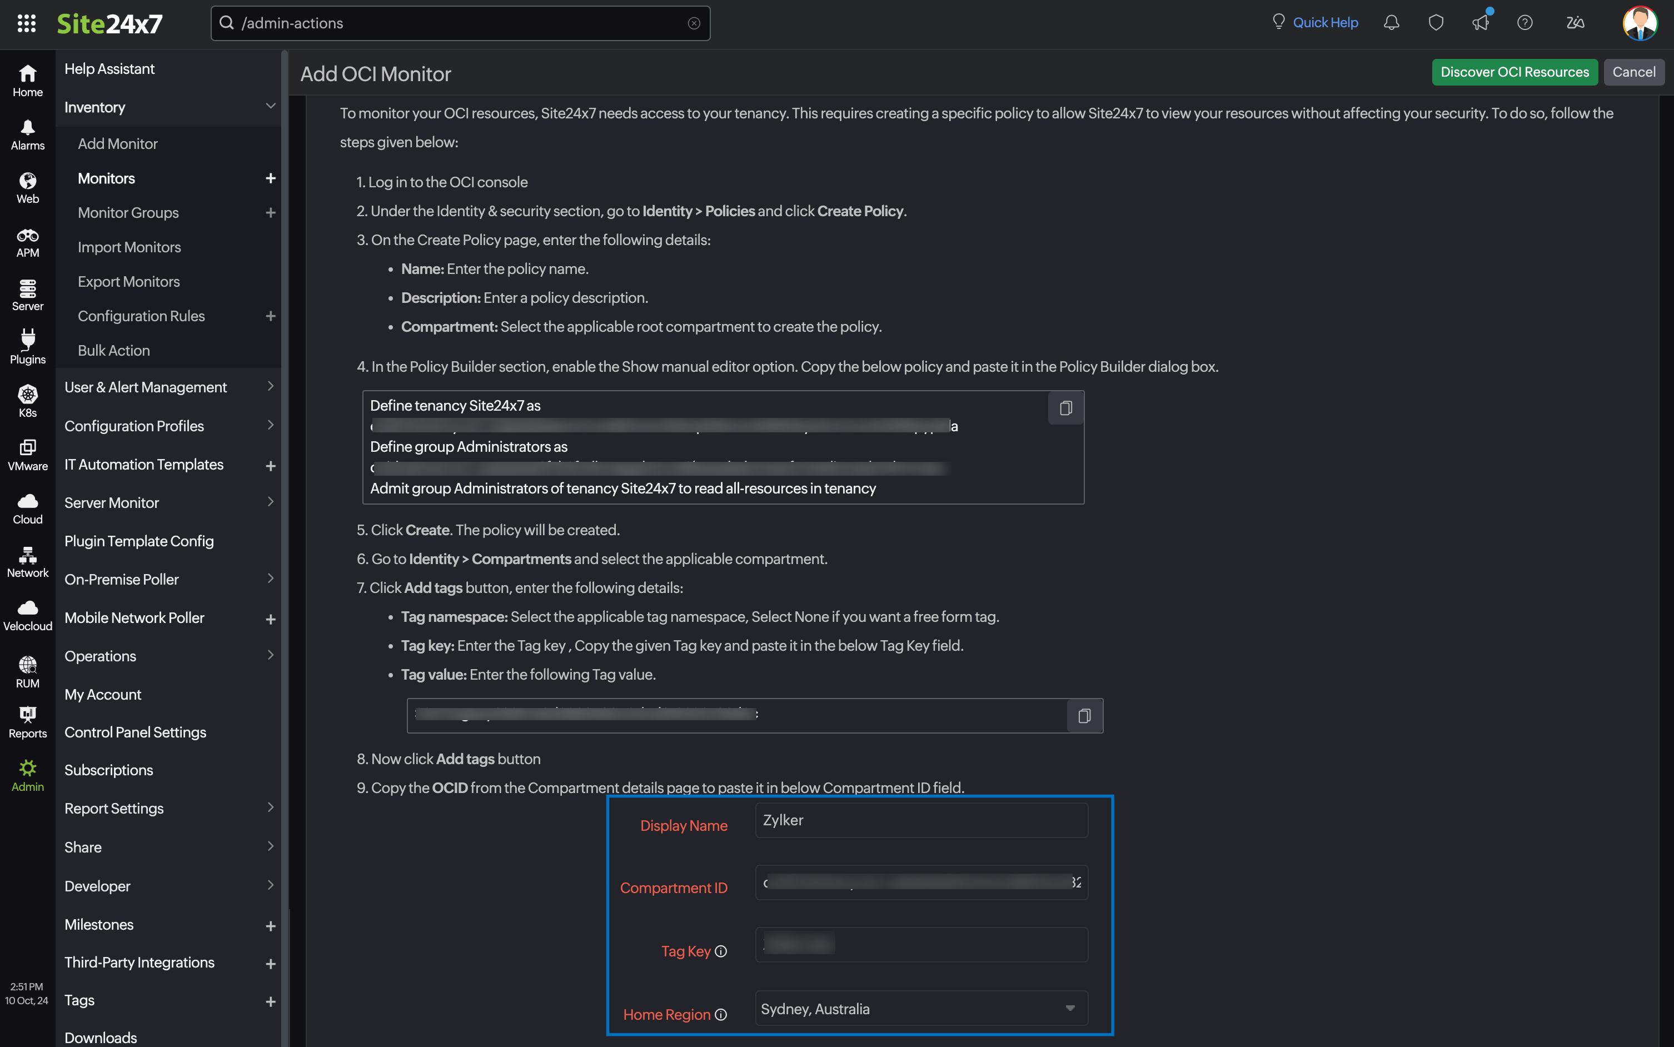1674x1047 pixels.
Task: Toggle Configuration Profiles section
Action: pyautogui.click(x=271, y=426)
